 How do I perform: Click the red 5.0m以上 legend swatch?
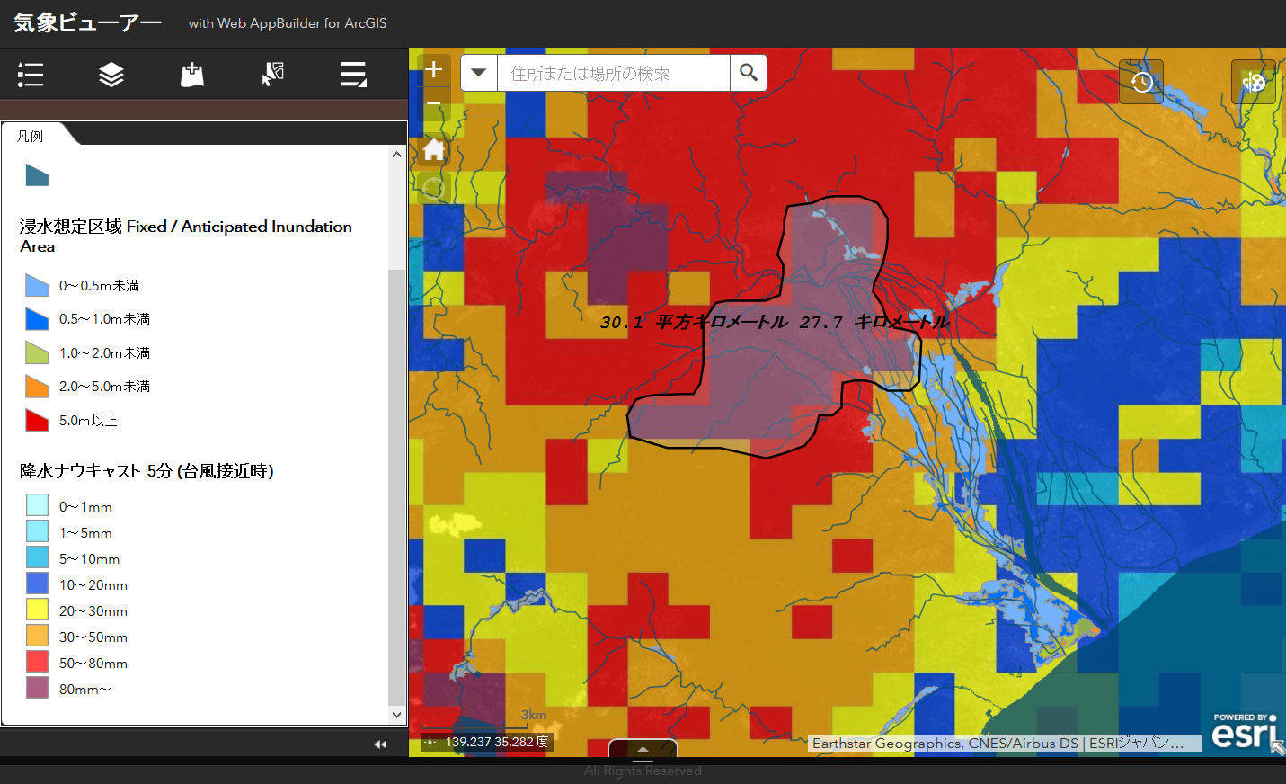point(37,420)
